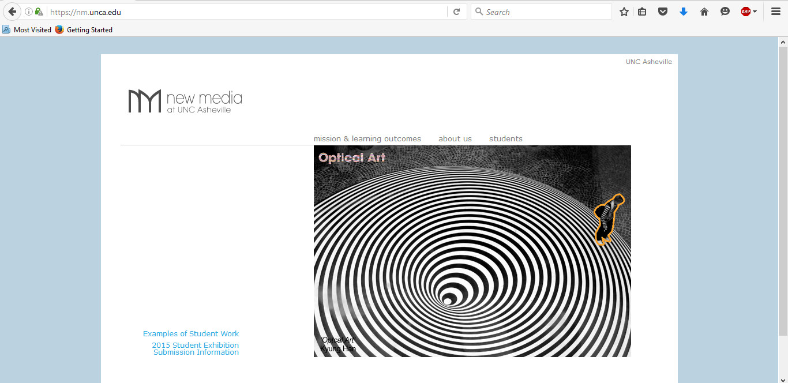788x383 pixels.
Task: Open '2015 Student Exhibition Submission Information' link
Action: (x=195, y=348)
